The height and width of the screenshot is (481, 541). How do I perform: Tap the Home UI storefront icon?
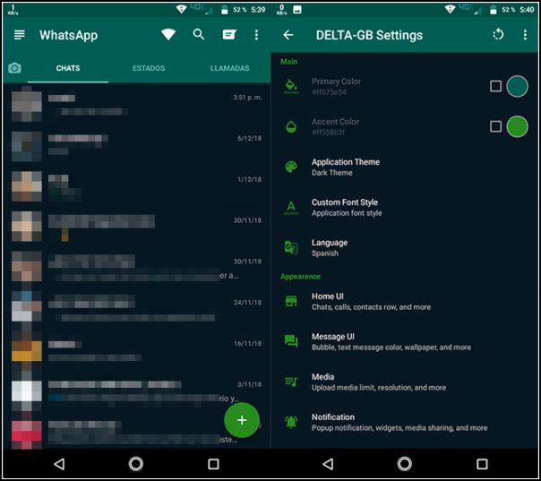click(291, 301)
